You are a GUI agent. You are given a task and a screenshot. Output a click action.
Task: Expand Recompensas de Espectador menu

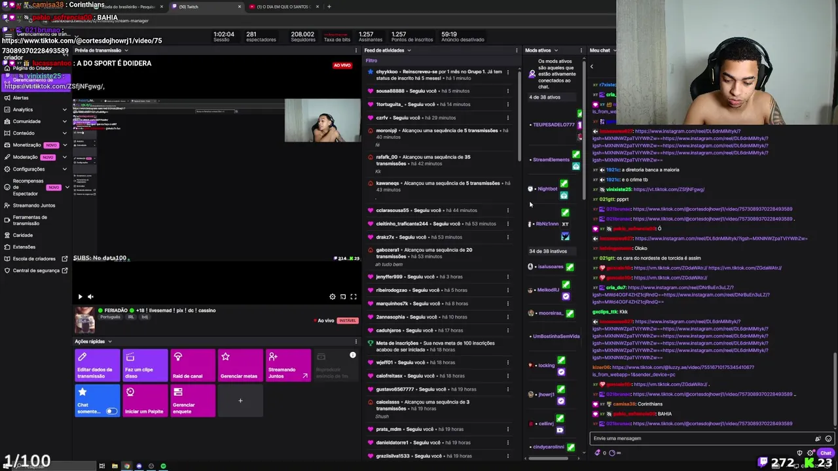point(67,187)
